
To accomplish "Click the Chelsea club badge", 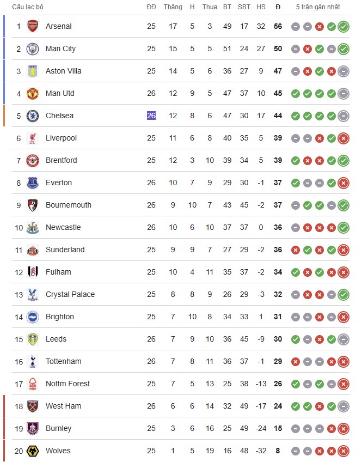I will point(33,116).
